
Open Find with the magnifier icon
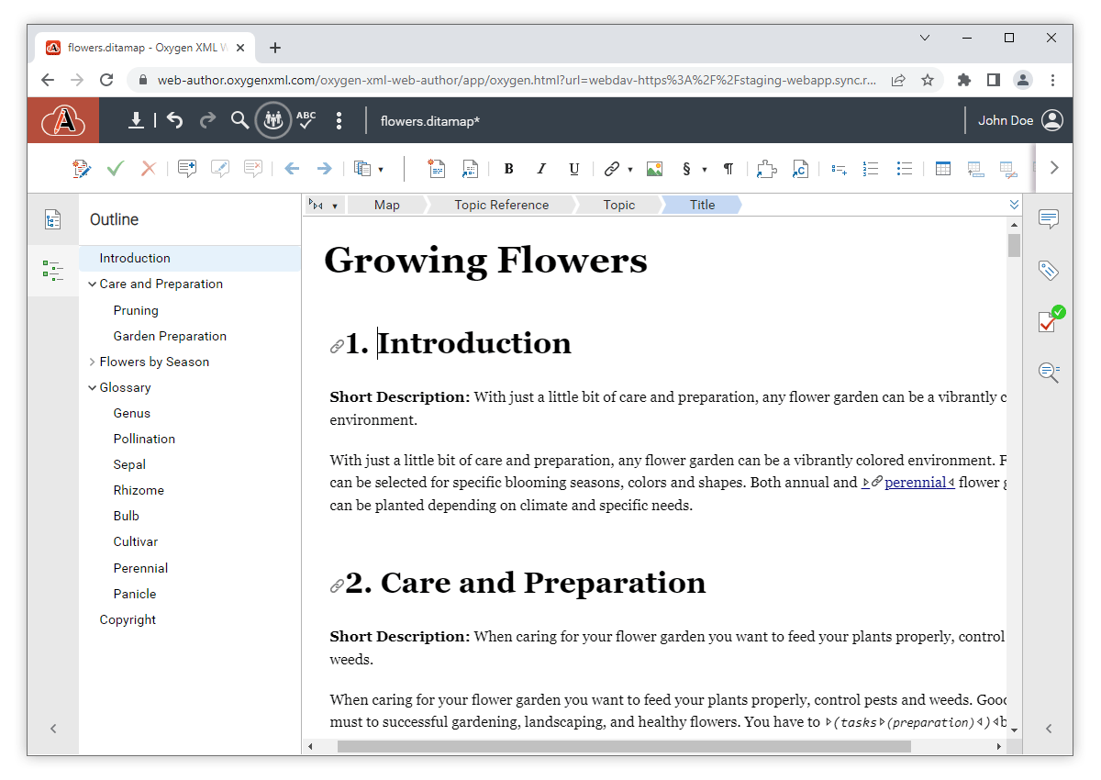239,120
